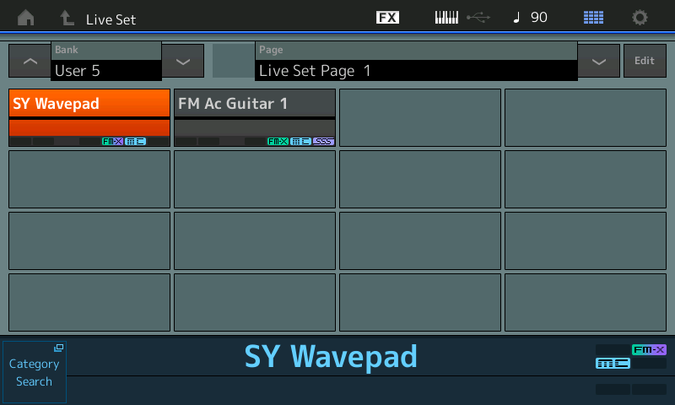Click the color square next to Page field
This screenshot has width=675, height=405.
pyautogui.click(x=233, y=61)
